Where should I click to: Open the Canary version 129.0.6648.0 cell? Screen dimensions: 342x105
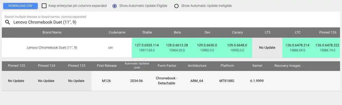(x=237, y=48)
